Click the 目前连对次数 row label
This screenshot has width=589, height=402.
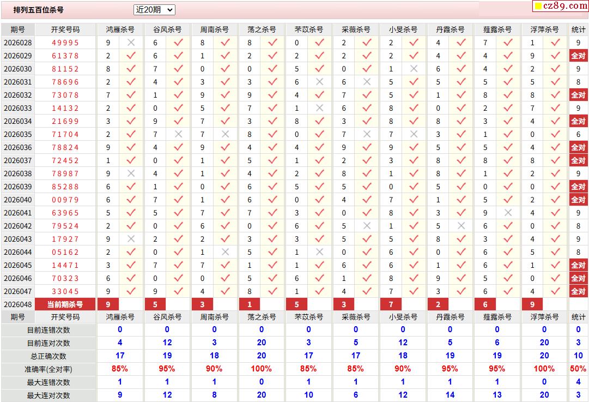(x=48, y=343)
